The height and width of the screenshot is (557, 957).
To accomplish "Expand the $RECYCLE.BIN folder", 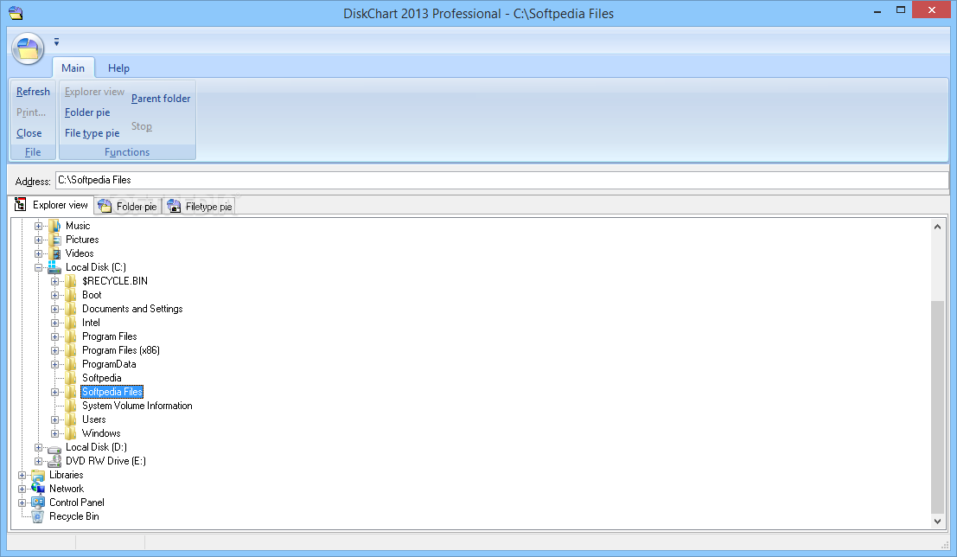I will 55,282.
